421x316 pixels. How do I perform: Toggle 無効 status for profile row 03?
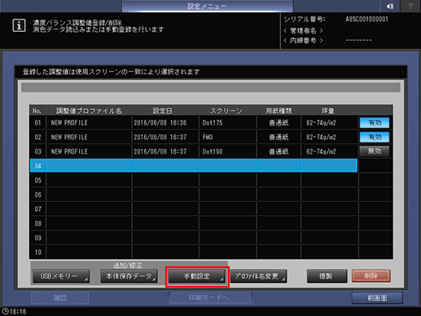coord(375,151)
